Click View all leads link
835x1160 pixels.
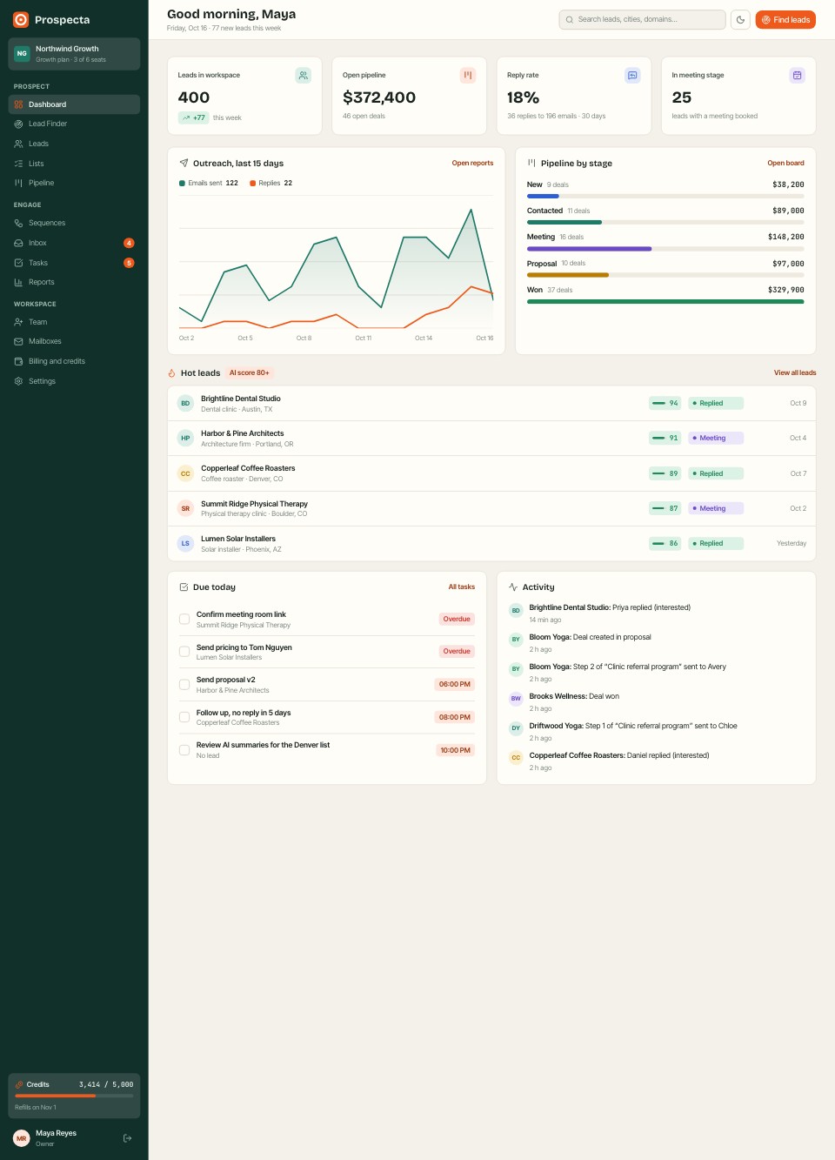795,372
